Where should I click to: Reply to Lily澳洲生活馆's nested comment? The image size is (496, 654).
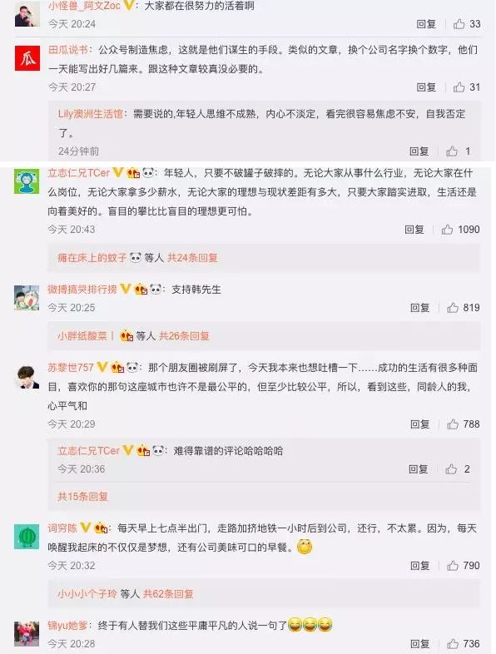click(x=419, y=151)
